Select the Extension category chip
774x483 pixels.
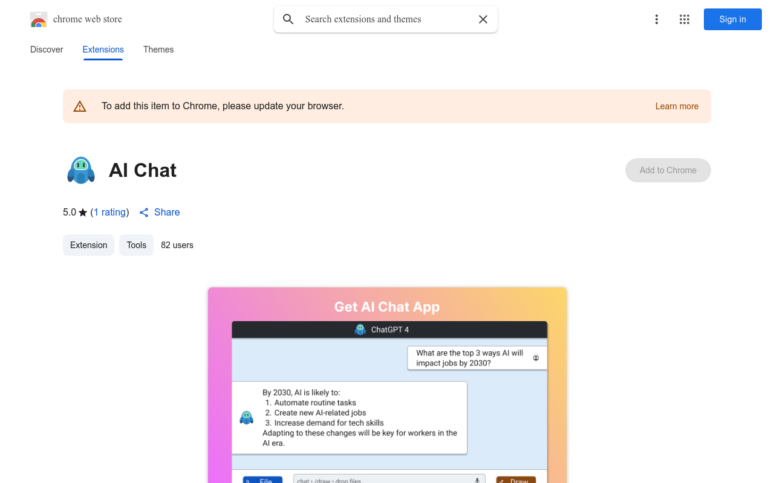pos(88,245)
